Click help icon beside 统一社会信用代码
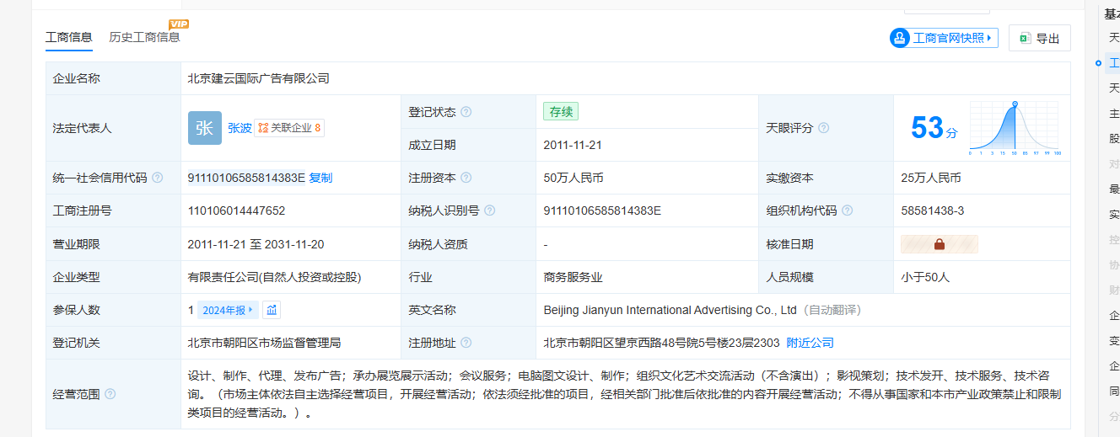 (x=158, y=178)
